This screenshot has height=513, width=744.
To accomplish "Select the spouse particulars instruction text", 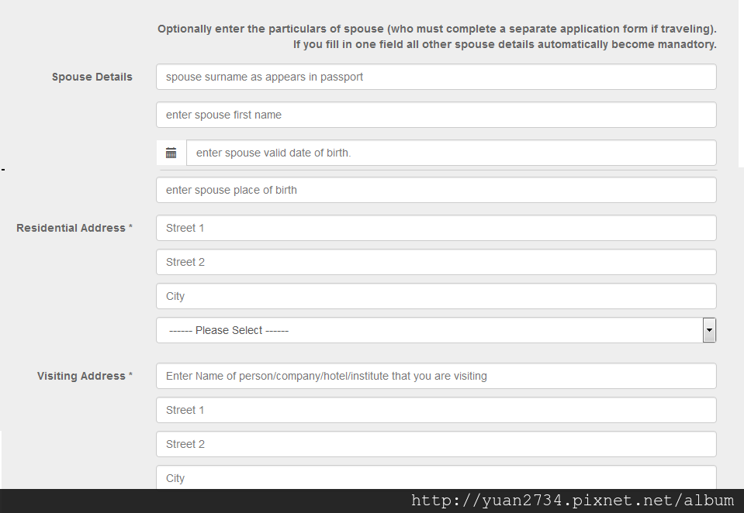I will pyautogui.click(x=437, y=29).
